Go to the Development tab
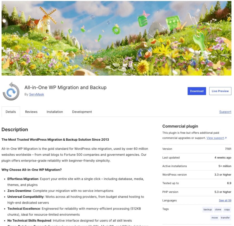The height and width of the screenshot is (226, 234). pos(82,112)
